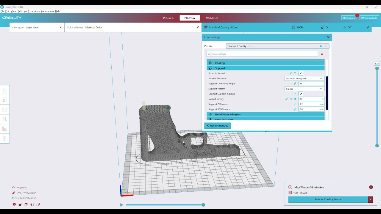Click pencil edit icon next to Material Color
Screen dimensions: 381x214
pyautogui.click(x=198, y=27)
